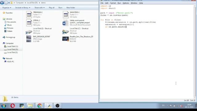Click the Explorer Back arrow button
Screen dimensions: 197x111
coord(2,3)
